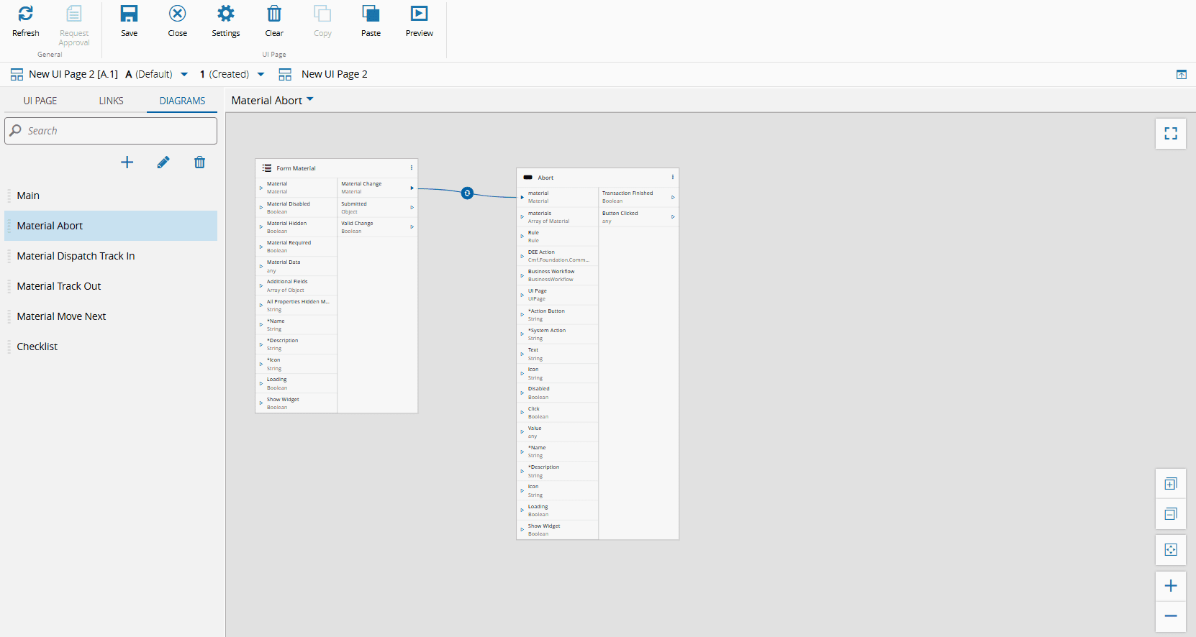Switch to the LINKS tab
Viewport: 1196px width, 637px height.
[x=111, y=101]
